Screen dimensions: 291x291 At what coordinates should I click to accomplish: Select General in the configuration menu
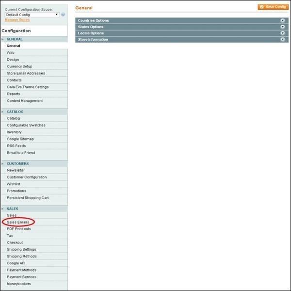pyautogui.click(x=14, y=46)
